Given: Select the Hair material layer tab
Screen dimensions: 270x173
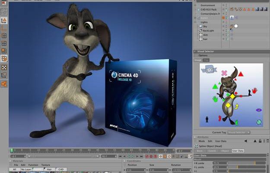Looking at the screenshot, I should tap(49, 169).
